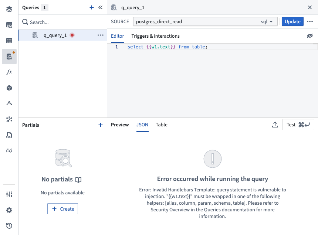Click the Update button
Image resolution: width=318 pixels, height=235 pixels.
(292, 21)
